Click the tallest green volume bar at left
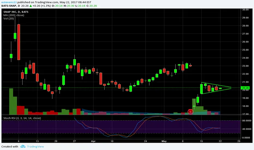 [x=11, y=101]
